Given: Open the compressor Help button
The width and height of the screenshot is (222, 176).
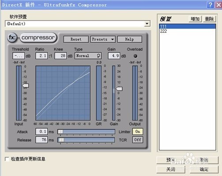Looking at the screenshot, I should [130, 39].
